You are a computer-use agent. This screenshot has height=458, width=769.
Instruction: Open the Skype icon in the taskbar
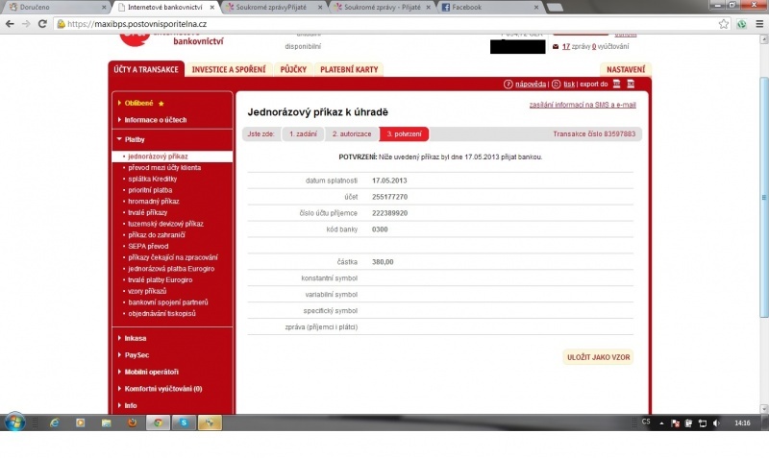click(183, 422)
